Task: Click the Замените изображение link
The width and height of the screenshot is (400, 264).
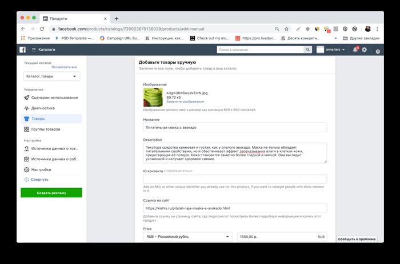Action: click(185, 101)
